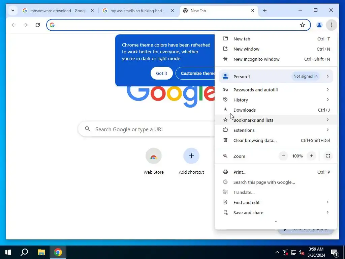The height and width of the screenshot is (259, 345).
Task: Click the Passwords key icon
Action: (x=225, y=90)
